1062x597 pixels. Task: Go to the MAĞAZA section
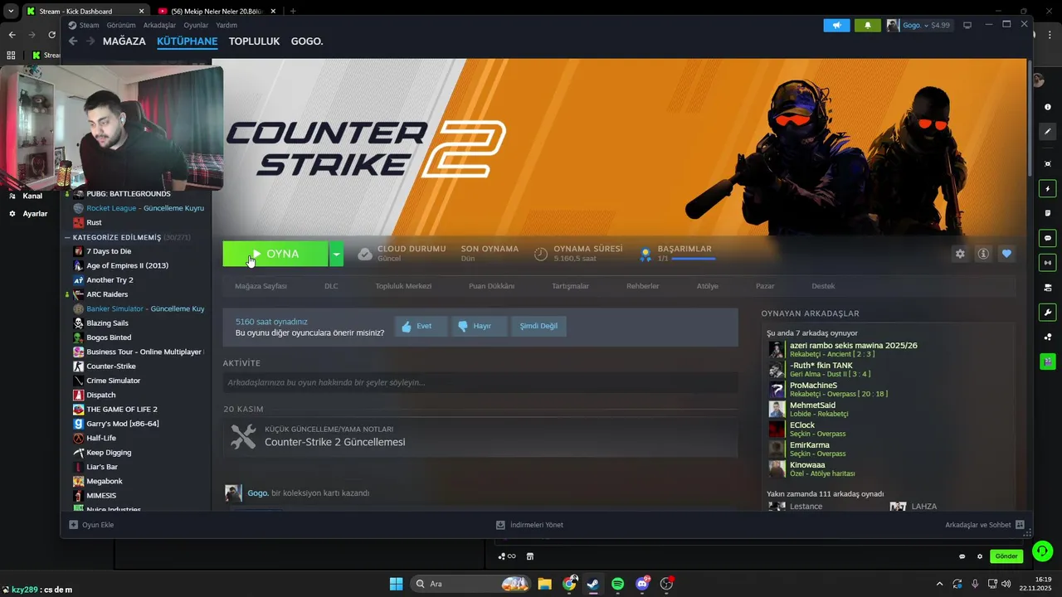(x=124, y=41)
